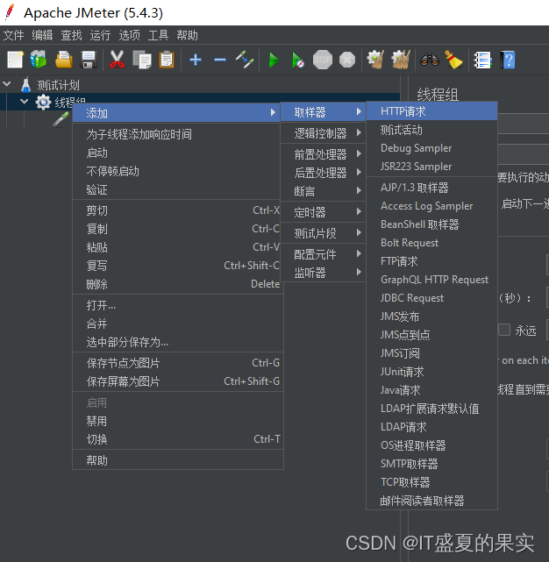Image resolution: width=549 pixels, height=562 pixels.
Task: Expand the 测试片段 submenu
Action: [x=323, y=233]
